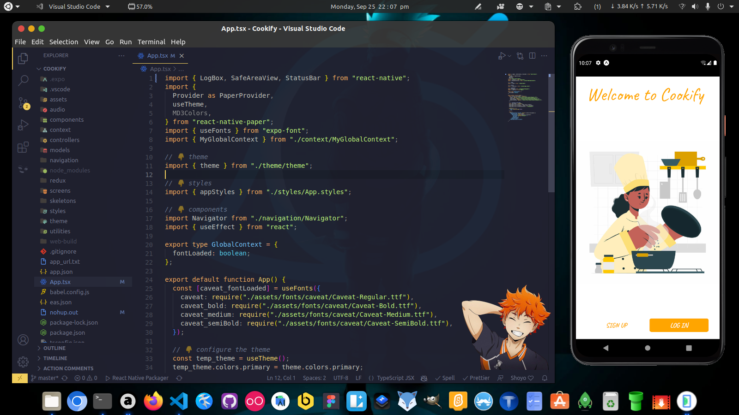Open the Selection menu
Image resolution: width=739 pixels, height=415 pixels.
coord(64,42)
